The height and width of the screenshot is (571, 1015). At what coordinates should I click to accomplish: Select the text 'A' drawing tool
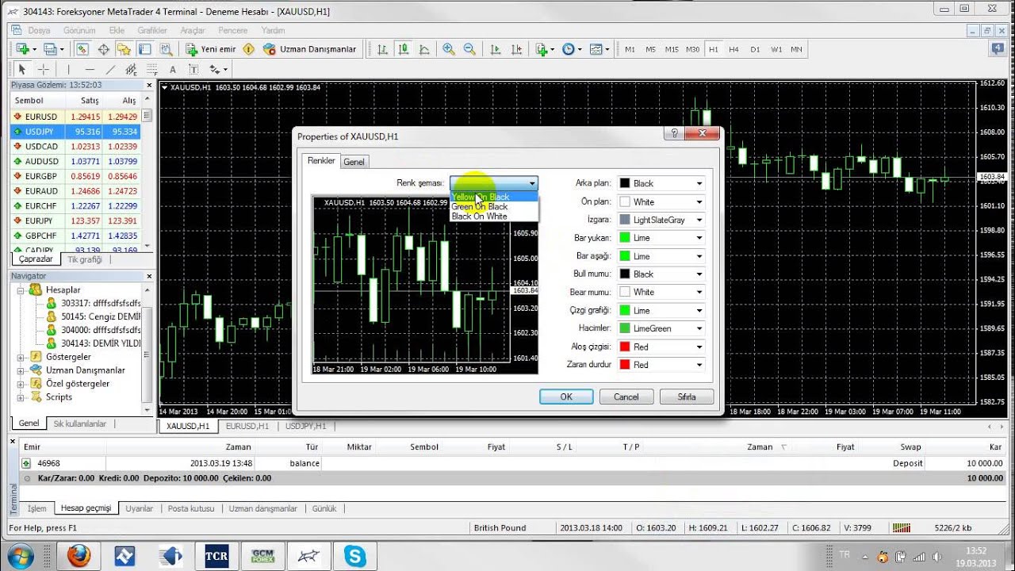pyautogui.click(x=173, y=70)
